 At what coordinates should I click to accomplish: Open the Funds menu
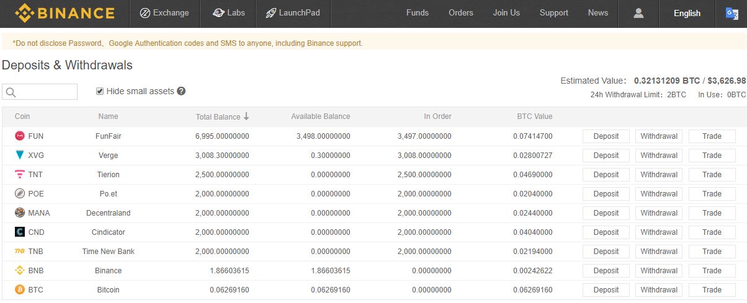(x=417, y=13)
